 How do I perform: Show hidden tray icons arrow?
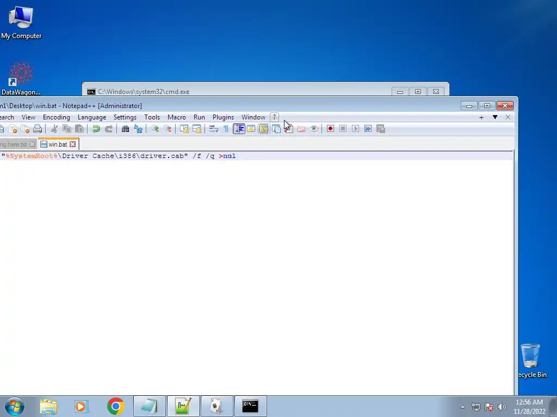pos(462,407)
